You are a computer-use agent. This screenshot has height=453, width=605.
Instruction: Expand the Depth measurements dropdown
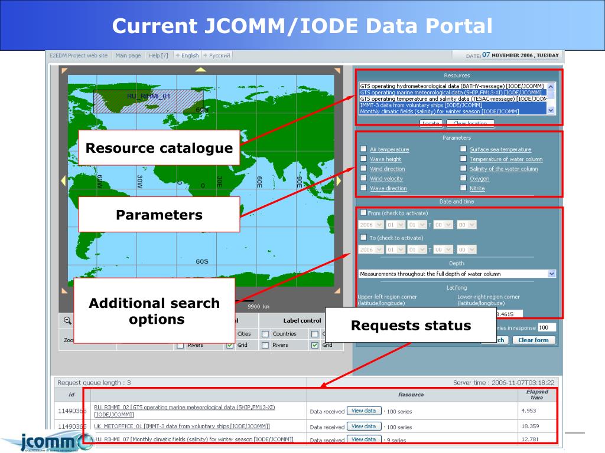(457, 274)
